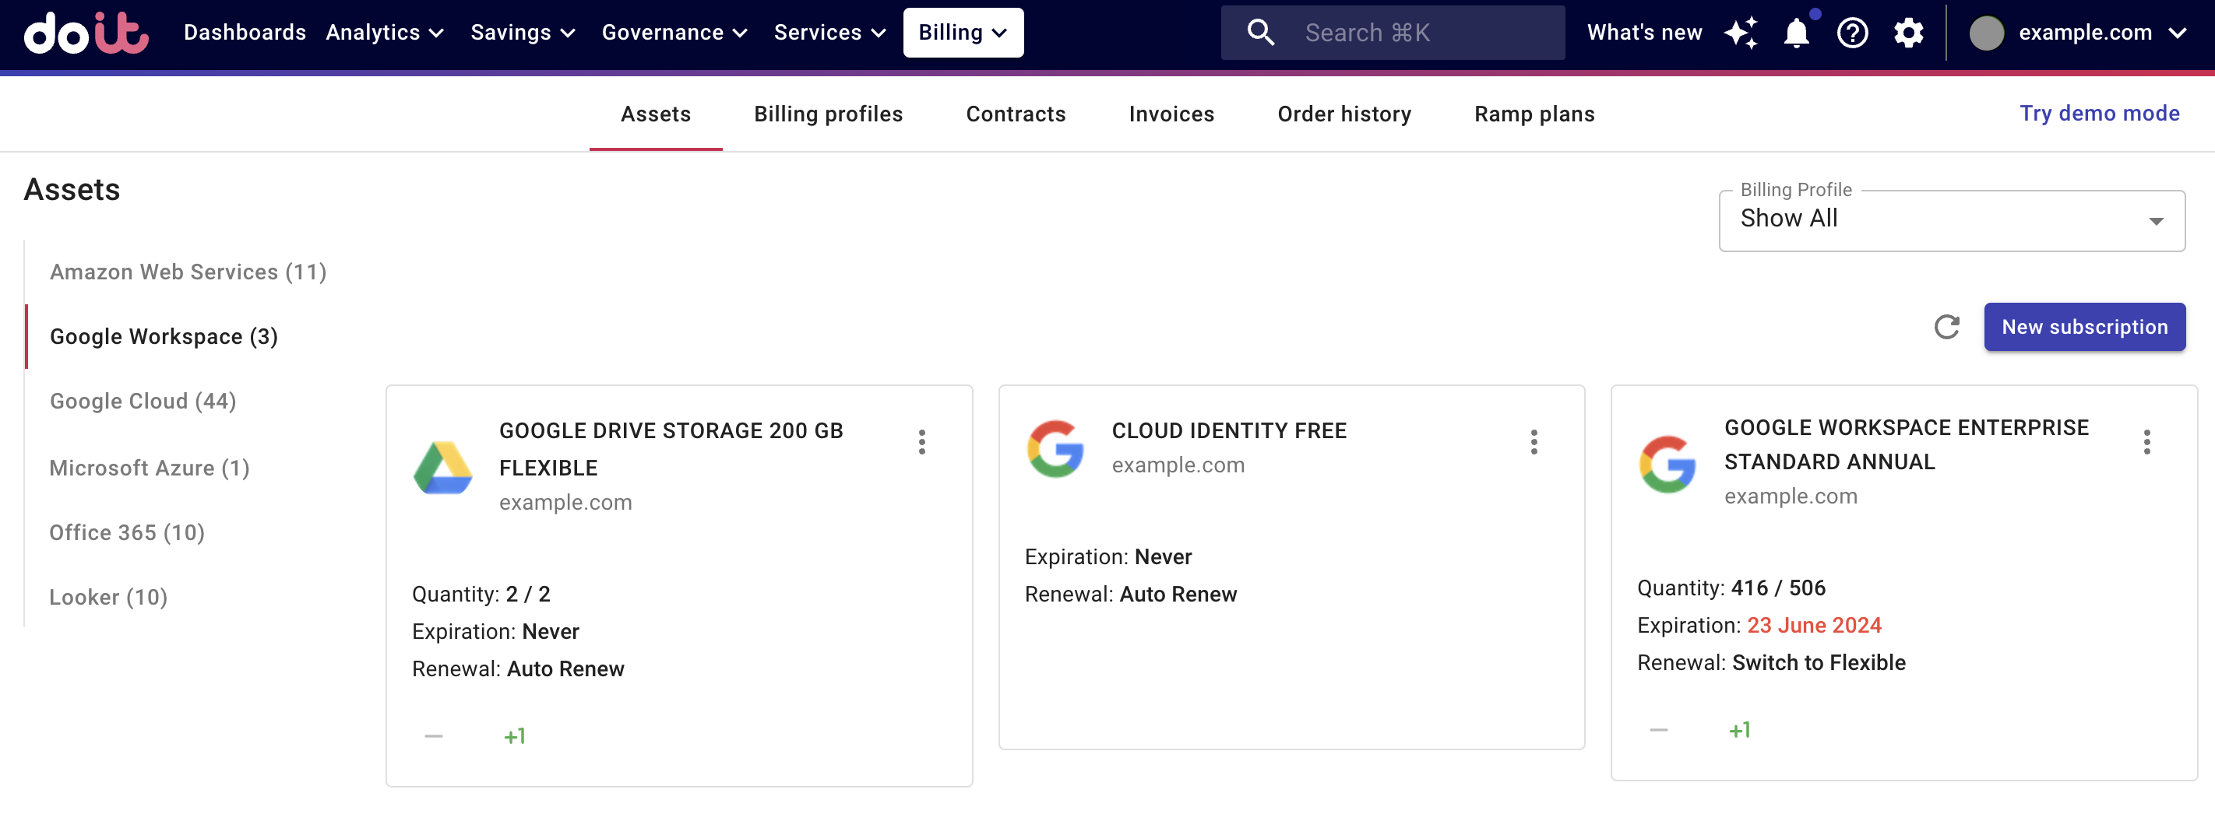Select Amazon Web Services (11) category
2215x814 pixels.
(188, 272)
